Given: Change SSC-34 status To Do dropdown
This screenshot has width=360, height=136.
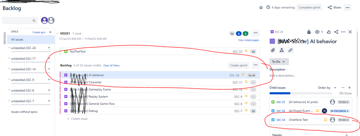Looking at the screenshot, I should [344, 120].
